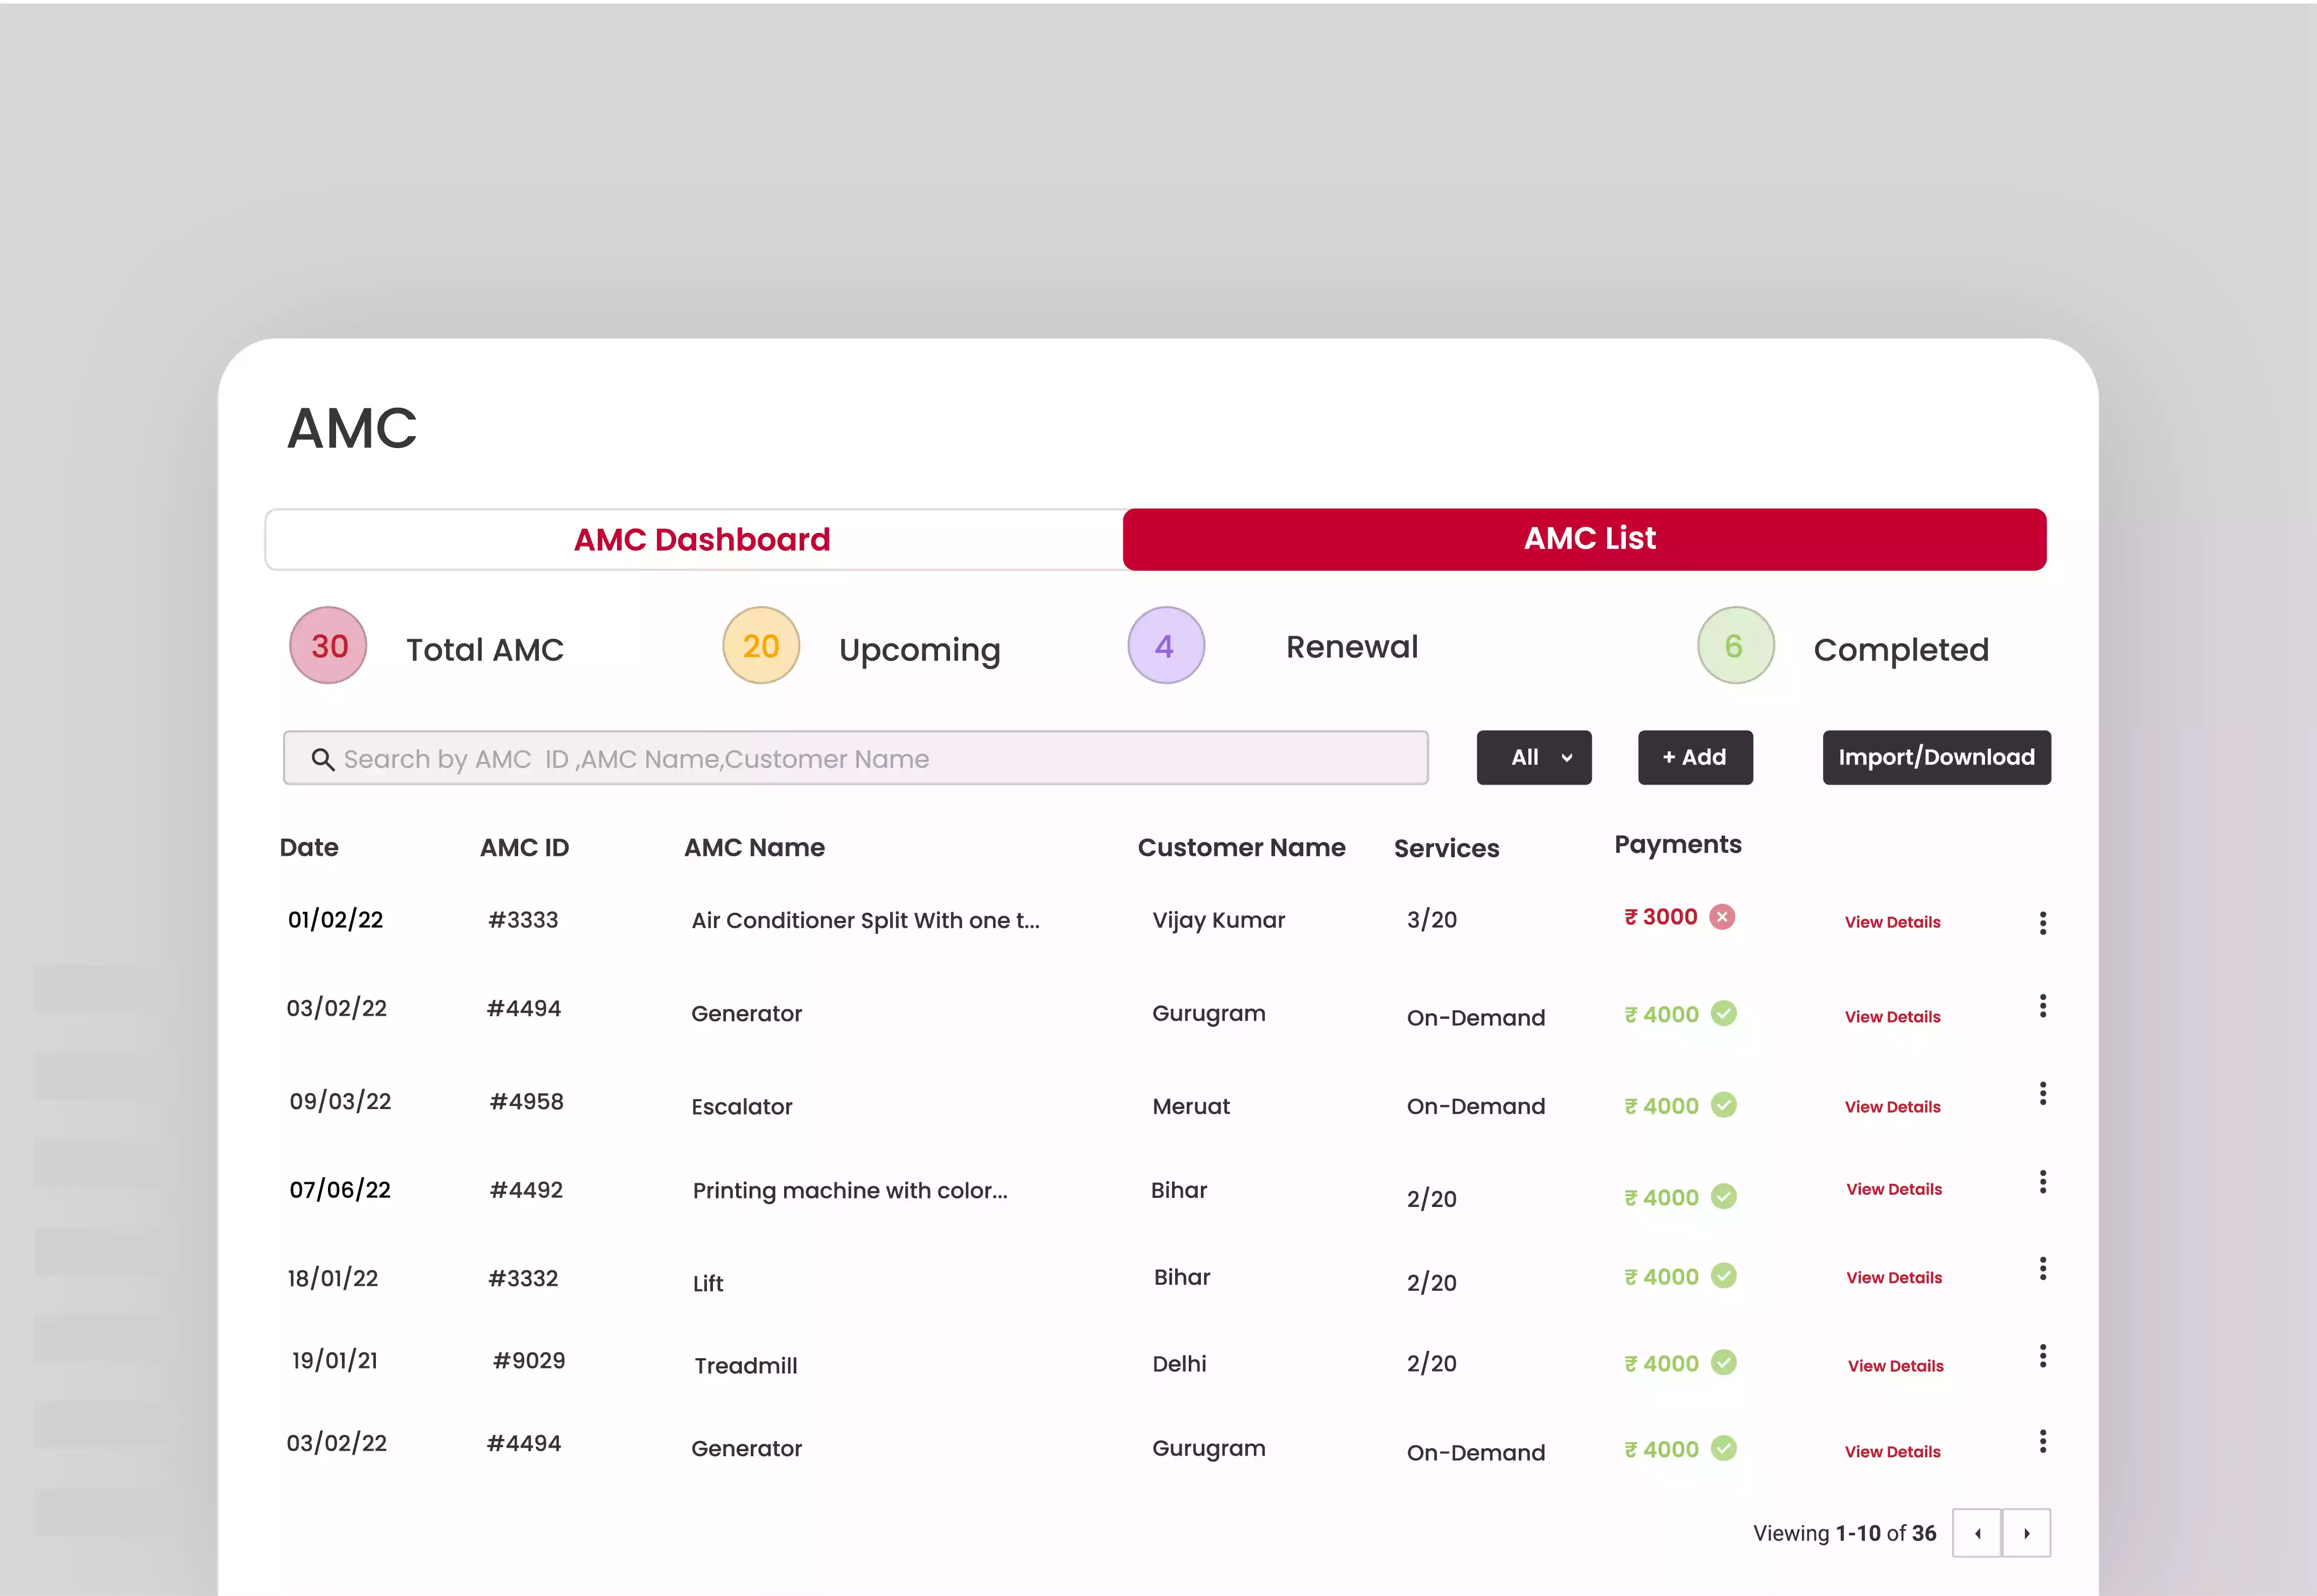Click the Date column header

[x=309, y=848]
